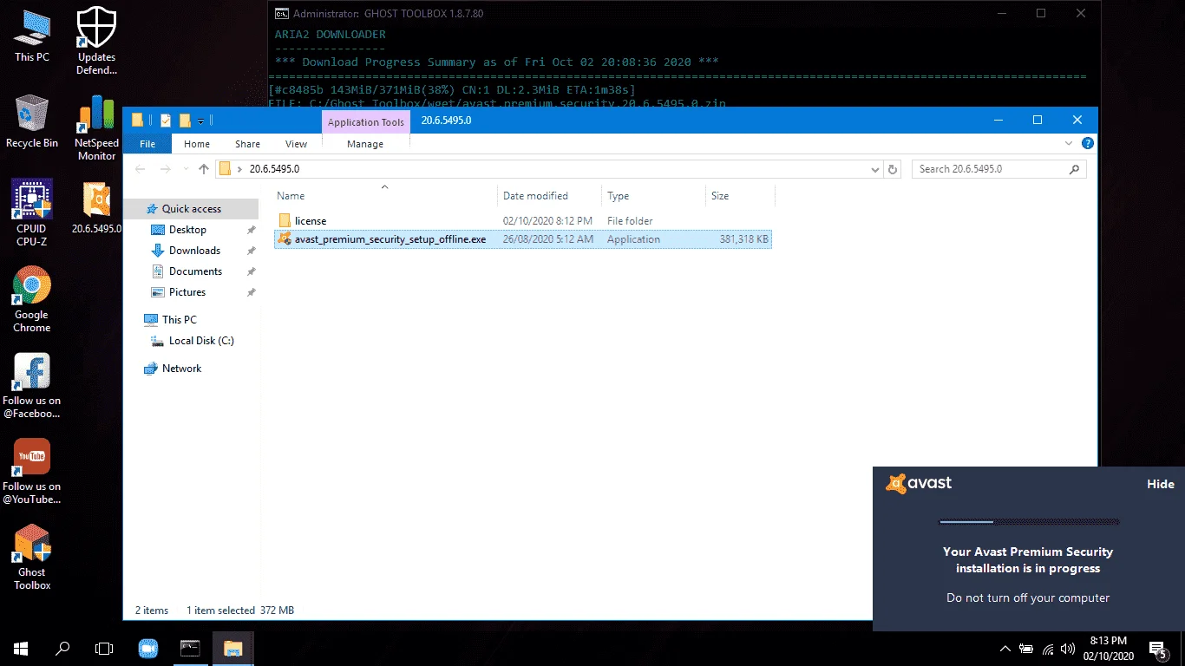The image size is (1185, 666).
Task: Open the Recycle Bin desktop icon
Action: pyautogui.click(x=32, y=121)
